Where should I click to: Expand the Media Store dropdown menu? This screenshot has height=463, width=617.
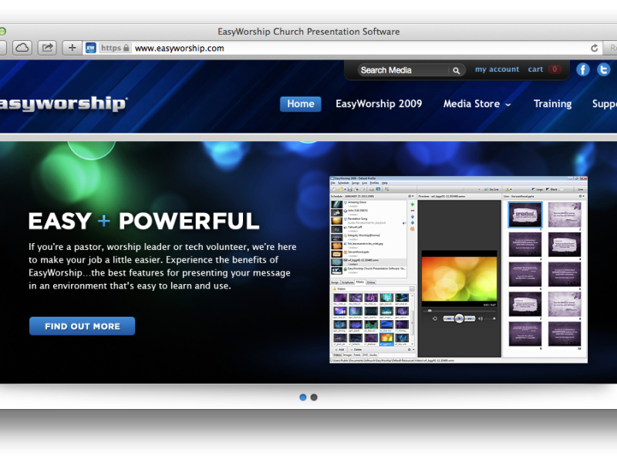pos(477,104)
